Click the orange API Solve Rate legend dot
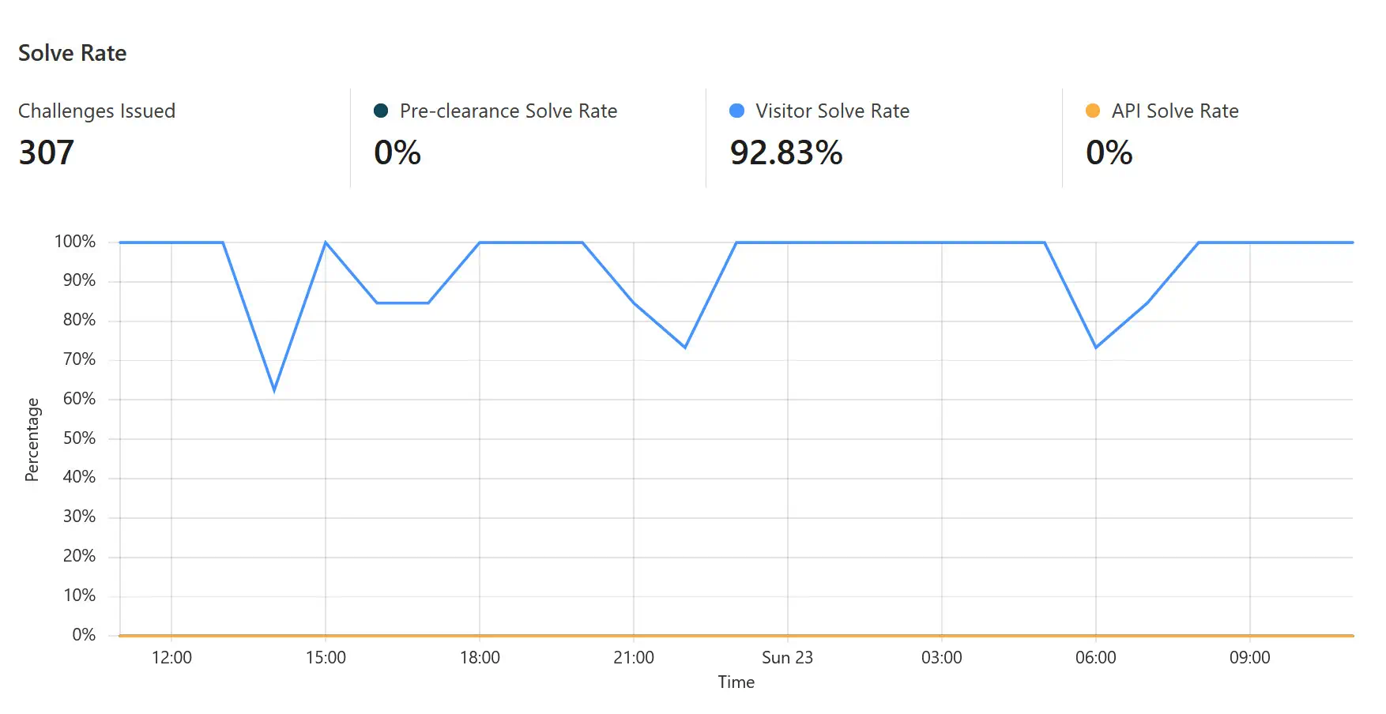Screen dimensions: 1386x714 coord(1093,111)
